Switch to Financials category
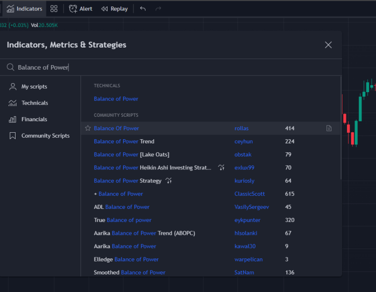Image resolution: width=376 pixels, height=292 pixels. [x=34, y=119]
